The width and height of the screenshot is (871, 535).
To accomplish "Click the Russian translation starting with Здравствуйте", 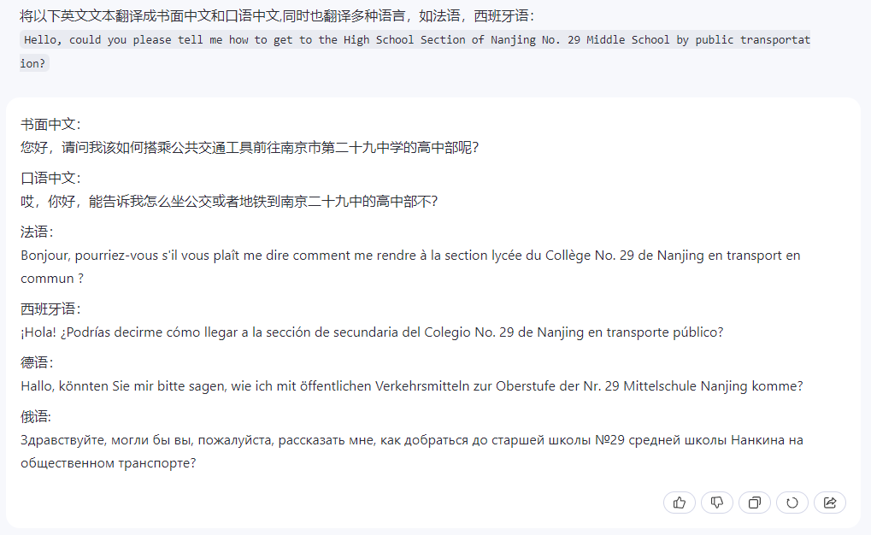I will tap(411, 439).
